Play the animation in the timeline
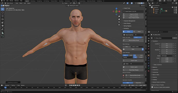The image size is (178, 93). click(x=76, y=85)
